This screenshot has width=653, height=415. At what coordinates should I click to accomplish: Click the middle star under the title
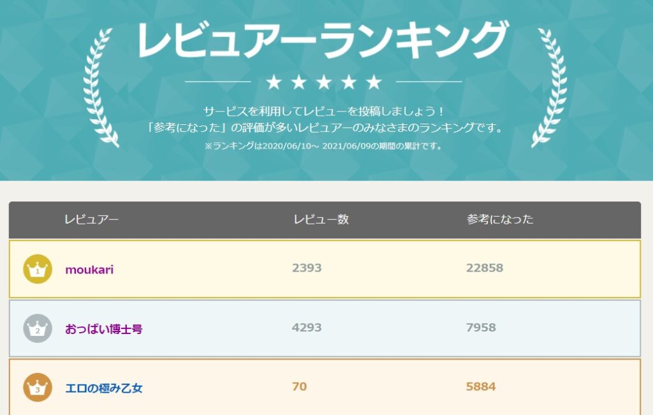(x=324, y=82)
